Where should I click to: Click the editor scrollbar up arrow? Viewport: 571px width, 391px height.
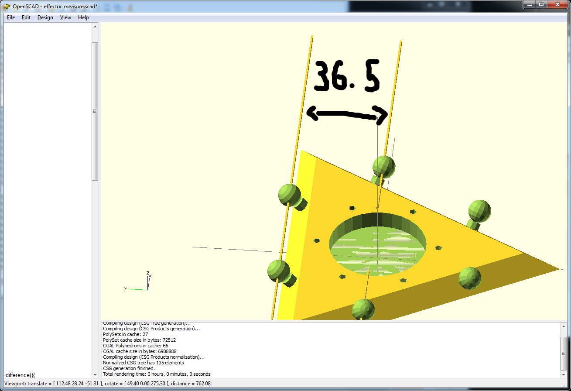(x=95, y=27)
